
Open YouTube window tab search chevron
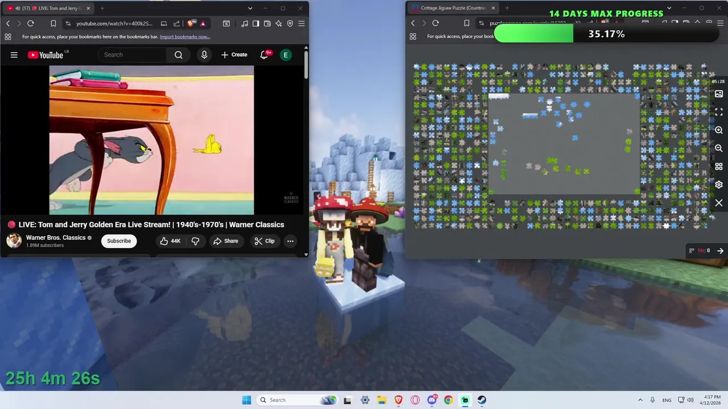[x=250, y=8]
